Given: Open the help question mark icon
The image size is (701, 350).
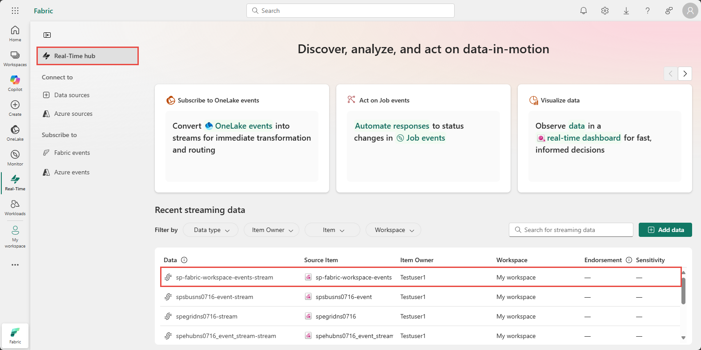Looking at the screenshot, I should click(648, 11).
